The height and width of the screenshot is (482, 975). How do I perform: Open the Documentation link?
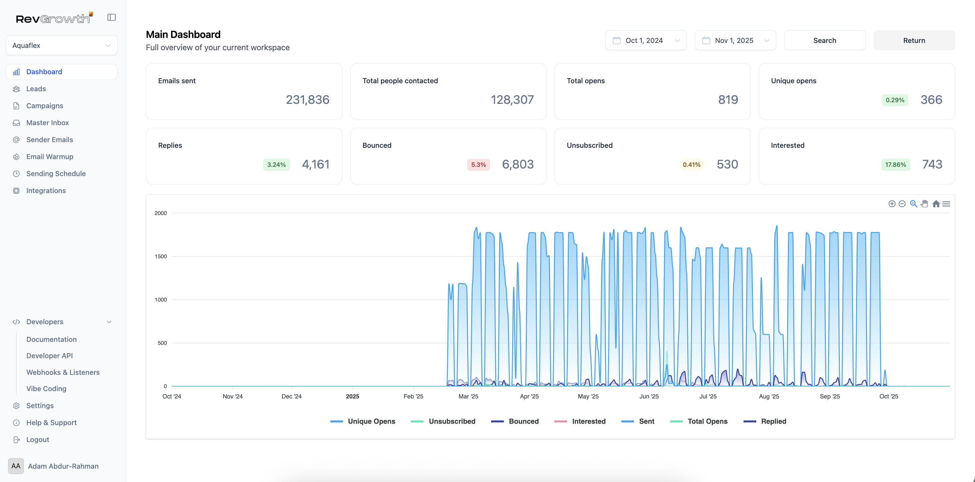pyautogui.click(x=52, y=340)
